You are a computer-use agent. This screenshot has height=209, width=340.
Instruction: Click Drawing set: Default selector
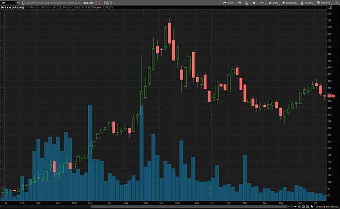point(327,207)
